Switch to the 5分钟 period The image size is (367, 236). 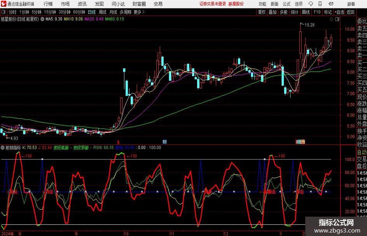(37, 12)
